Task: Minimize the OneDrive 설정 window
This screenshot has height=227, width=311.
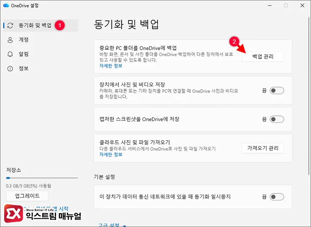Action: (x=265, y=5)
